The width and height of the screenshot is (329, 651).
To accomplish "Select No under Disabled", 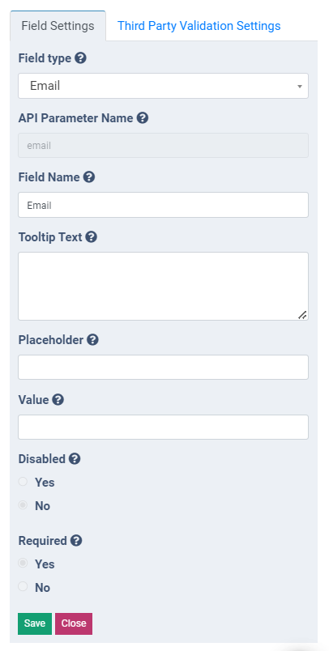I will (23, 505).
